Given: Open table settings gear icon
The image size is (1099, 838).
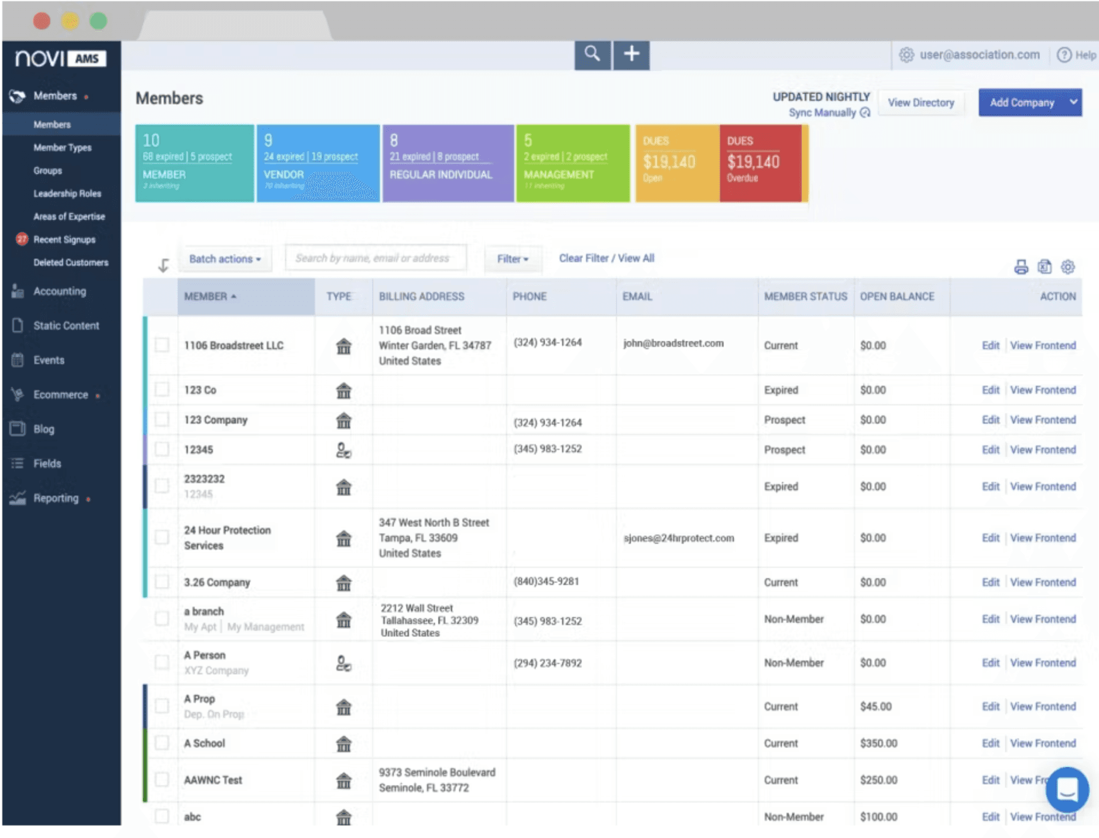Looking at the screenshot, I should (x=1068, y=267).
